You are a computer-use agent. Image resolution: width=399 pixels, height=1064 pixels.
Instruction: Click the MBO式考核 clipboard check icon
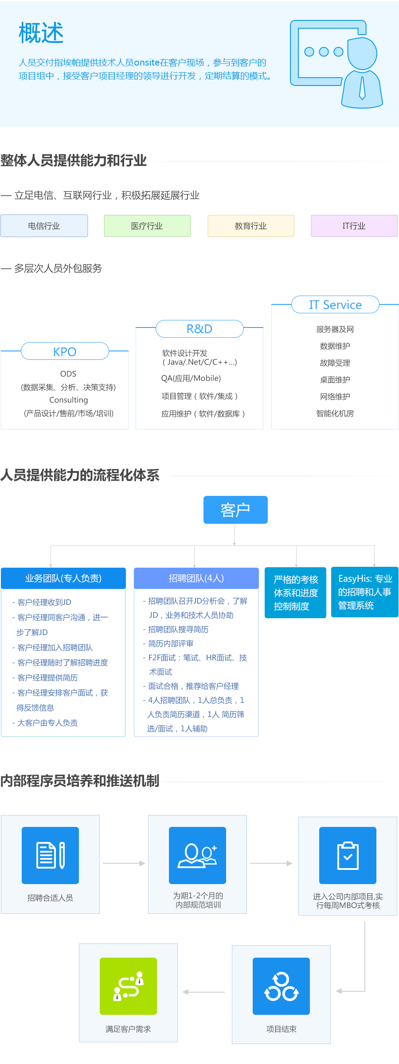(x=348, y=855)
